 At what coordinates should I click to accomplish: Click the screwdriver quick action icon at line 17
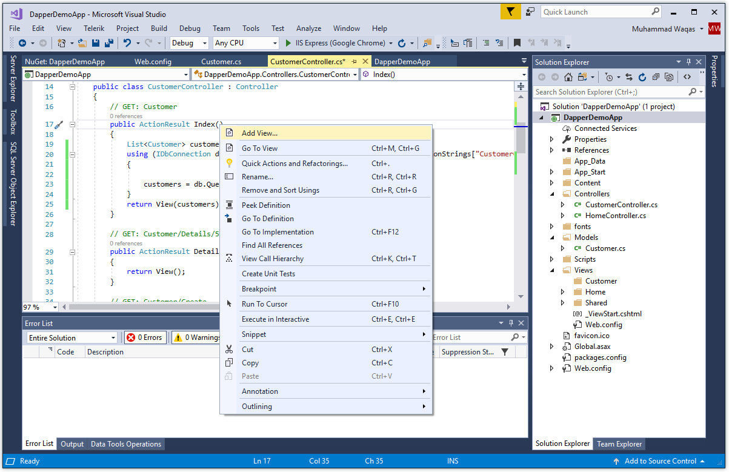(x=59, y=124)
